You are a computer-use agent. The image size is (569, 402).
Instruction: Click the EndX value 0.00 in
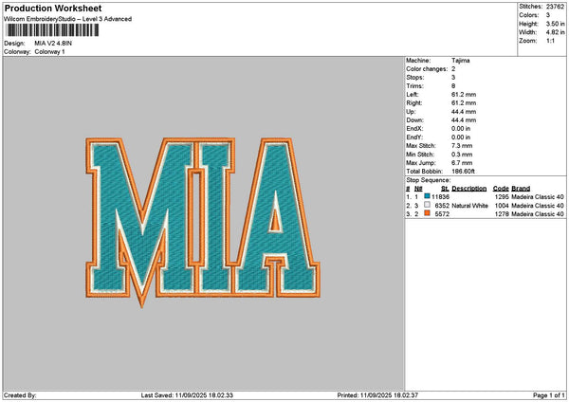point(461,129)
